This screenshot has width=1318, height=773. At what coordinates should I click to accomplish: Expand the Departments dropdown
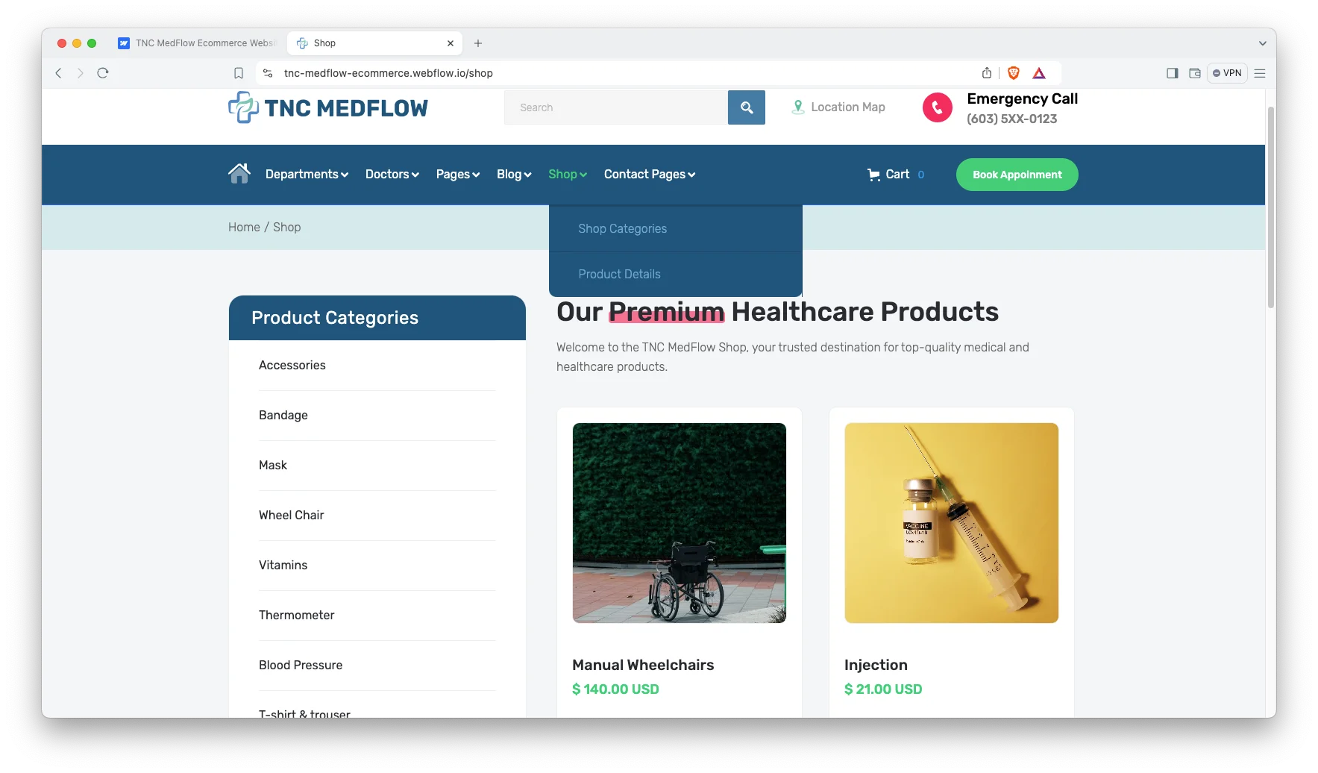(x=307, y=175)
